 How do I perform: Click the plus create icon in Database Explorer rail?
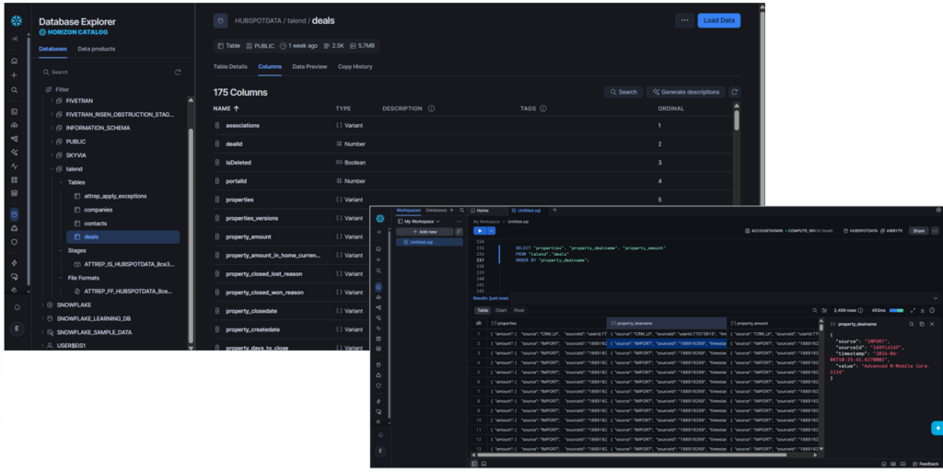(x=15, y=75)
